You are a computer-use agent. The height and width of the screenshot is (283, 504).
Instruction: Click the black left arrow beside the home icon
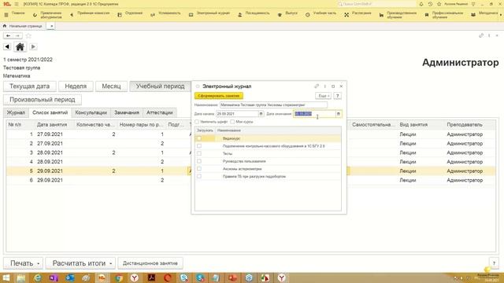pyautogui.click(x=7, y=47)
